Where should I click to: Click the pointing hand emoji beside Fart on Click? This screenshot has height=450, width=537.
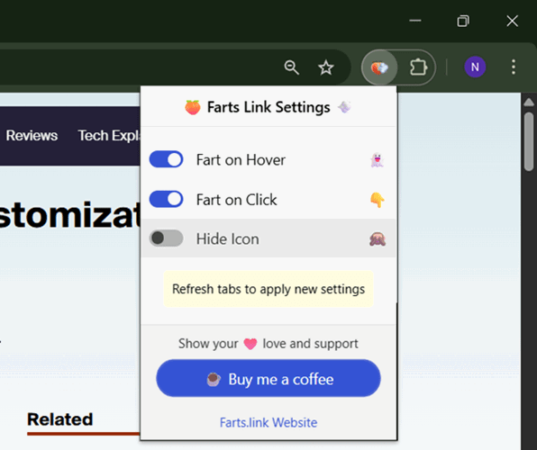pos(377,200)
